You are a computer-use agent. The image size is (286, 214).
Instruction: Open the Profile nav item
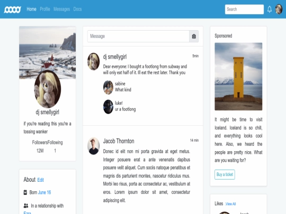point(45,9)
